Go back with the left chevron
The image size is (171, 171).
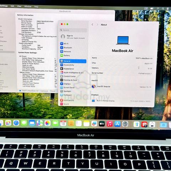(92, 25)
